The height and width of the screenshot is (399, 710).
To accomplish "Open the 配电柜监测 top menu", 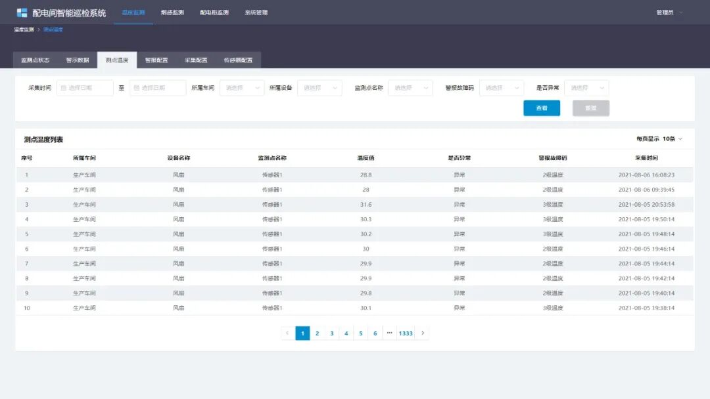I will pyautogui.click(x=214, y=12).
